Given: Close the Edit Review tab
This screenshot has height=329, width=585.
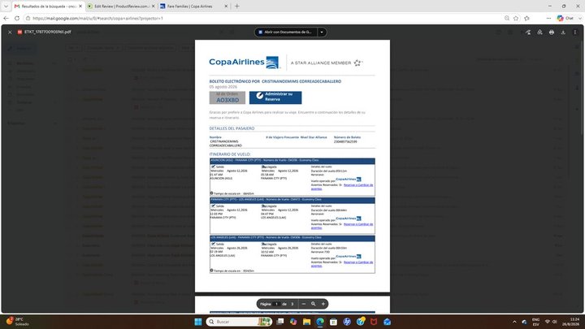Looking at the screenshot, I should click(x=153, y=6).
